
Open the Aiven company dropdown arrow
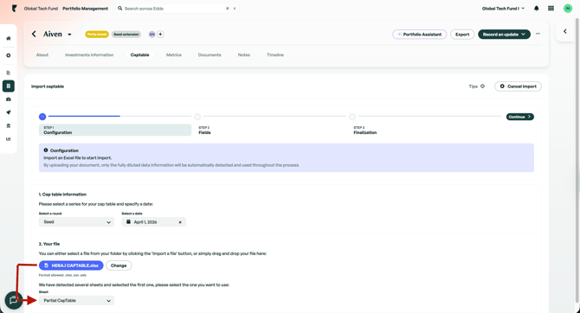(69, 35)
